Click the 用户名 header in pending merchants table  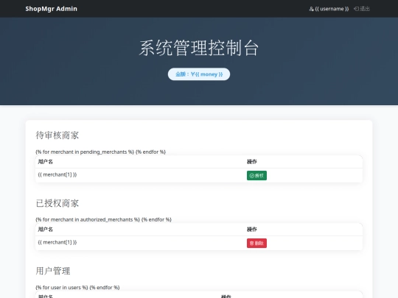pyautogui.click(x=46, y=162)
